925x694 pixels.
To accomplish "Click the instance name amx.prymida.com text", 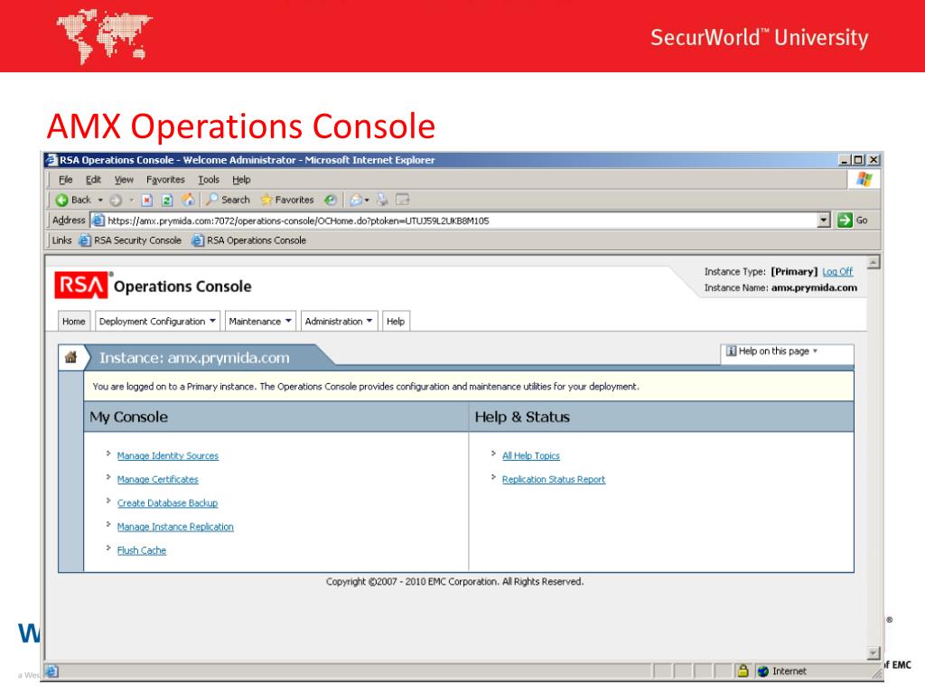I will [814, 287].
